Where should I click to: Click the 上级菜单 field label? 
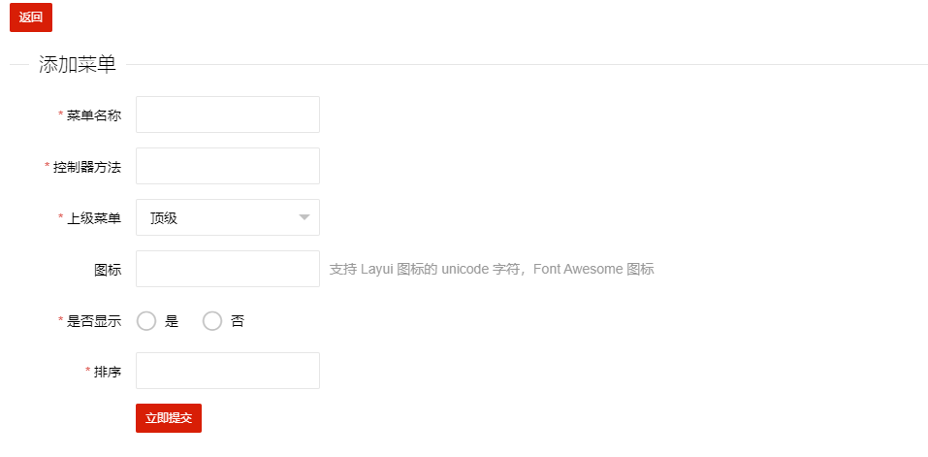94,218
